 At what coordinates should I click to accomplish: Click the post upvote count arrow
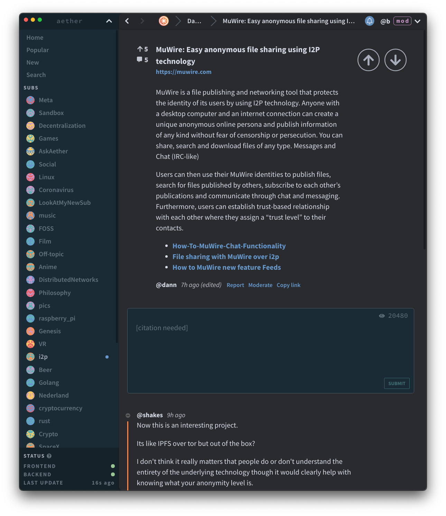140,49
